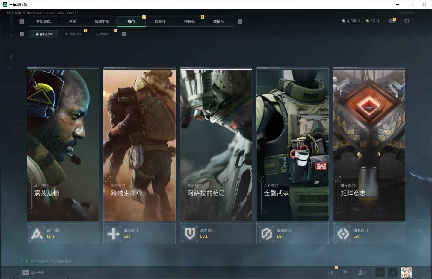Image resolution: width=432 pixels, height=279 pixels.
Task: Open the 震荡危情 mission card
Action: pos(63,145)
